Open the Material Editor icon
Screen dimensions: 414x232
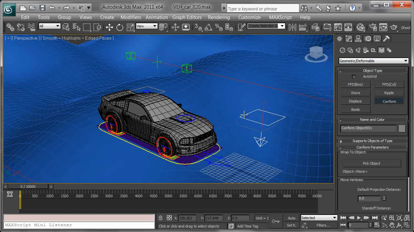[x=360, y=27]
